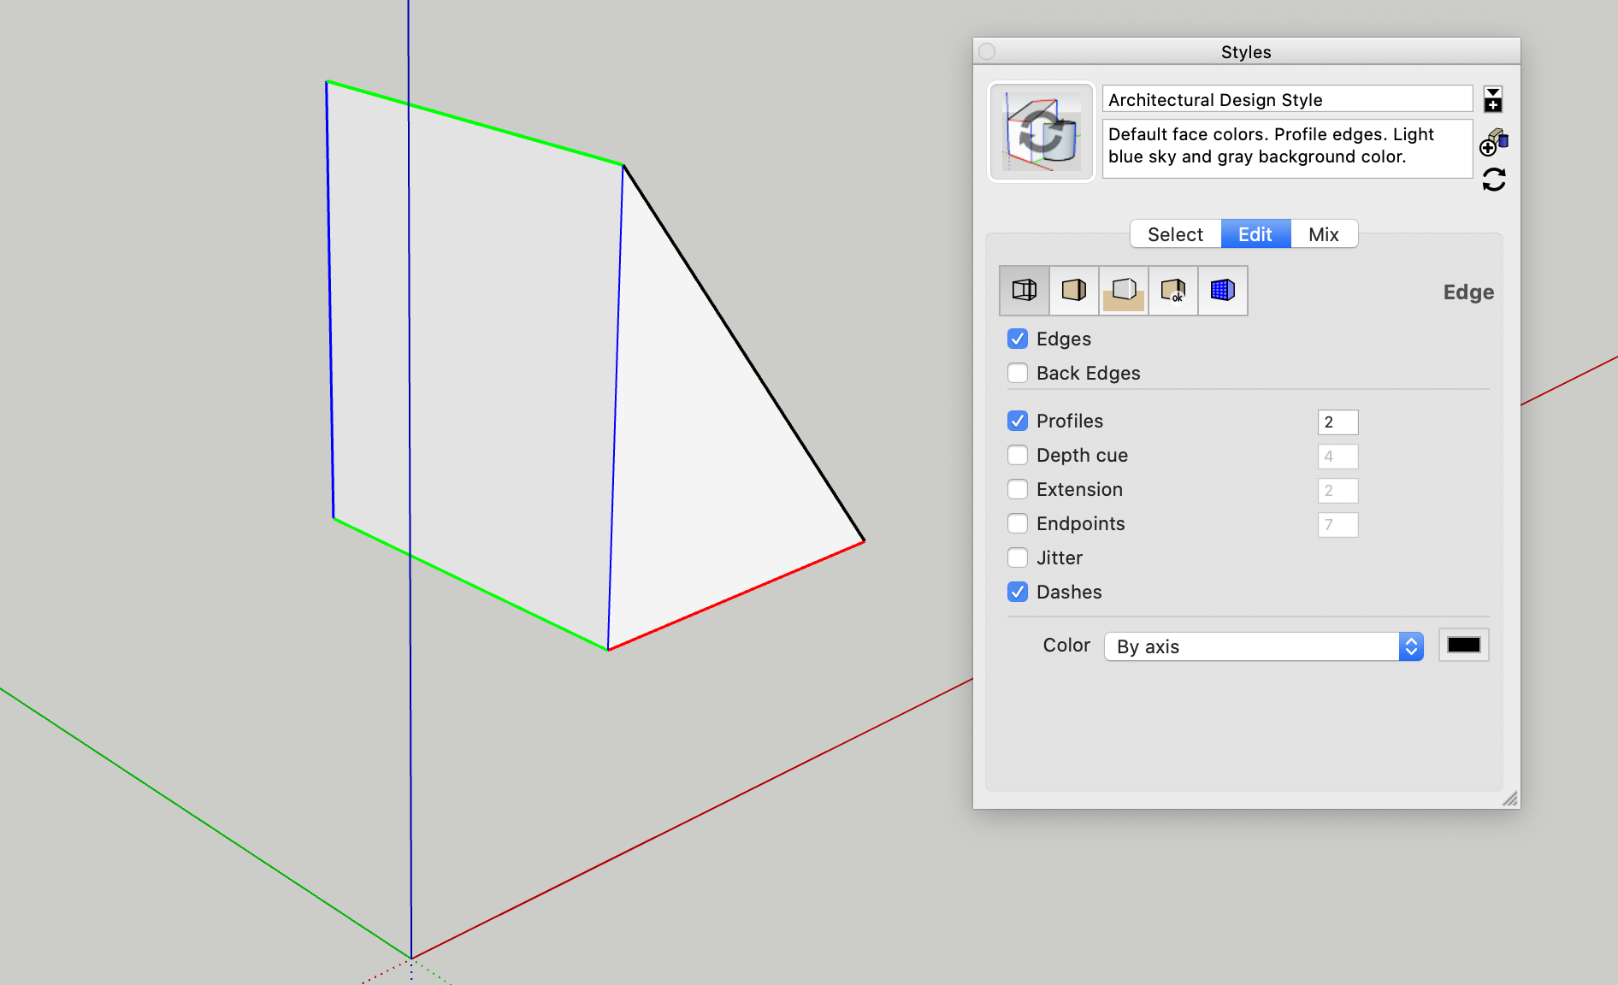Enable the Back Edges checkbox
This screenshot has height=985, width=1618.
point(1018,373)
